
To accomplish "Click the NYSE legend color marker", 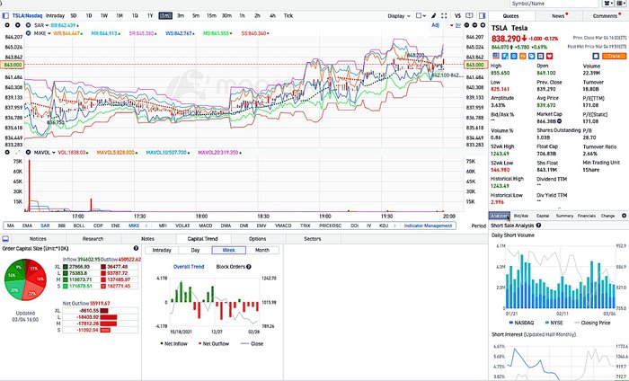I will (547, 323).
